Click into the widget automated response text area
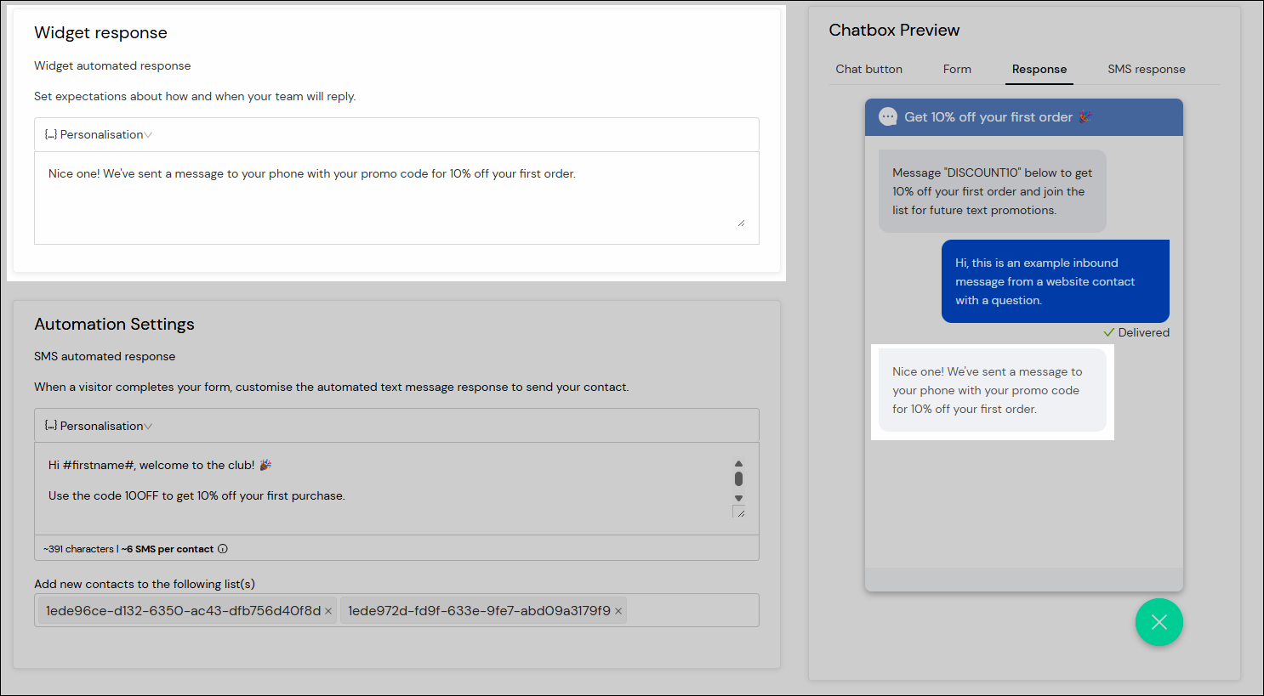The width and height of the screenshot is (1264, 696). pos(396,198)
